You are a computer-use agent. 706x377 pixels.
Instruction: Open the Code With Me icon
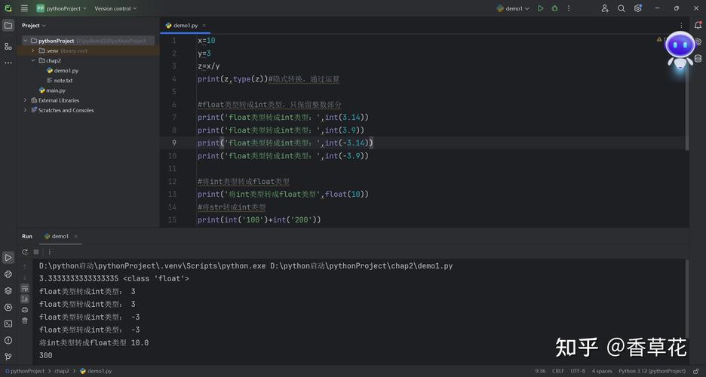(x=605, y=8)
